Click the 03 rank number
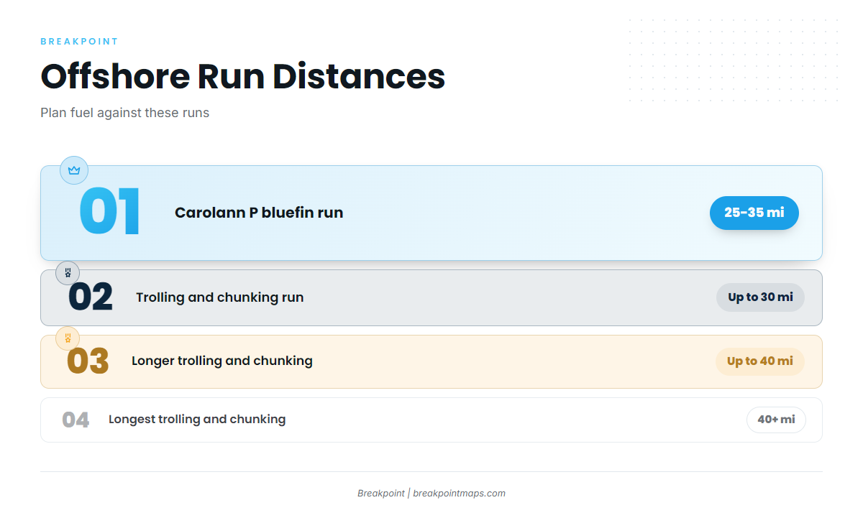 pyautogui.click(x=88, y=361)
